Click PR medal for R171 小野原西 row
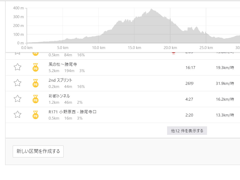Image resolution: width=240 pixels, height=180 pixels. pyautogui.click(x=36, y=115)
